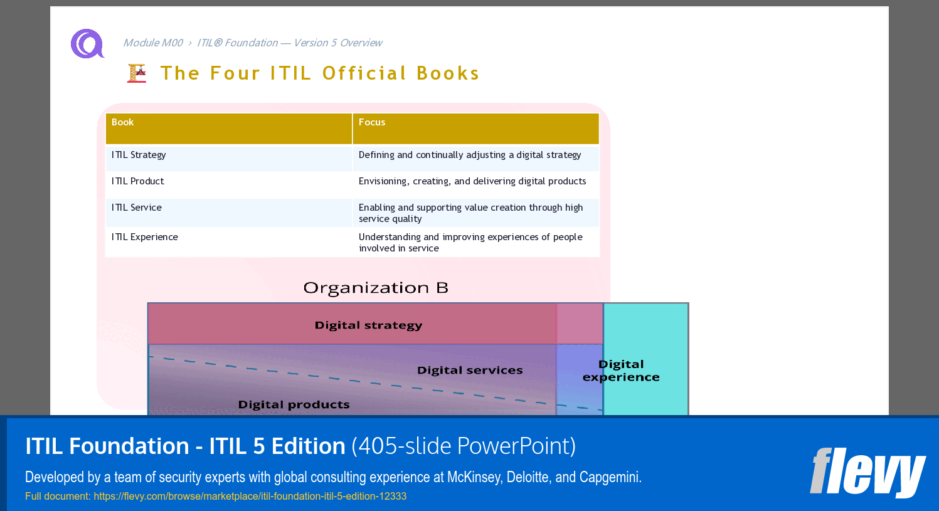Click the 'Developed by a team of security experts' text
Viewport: 939px width, 511px height.
[333, 477]
